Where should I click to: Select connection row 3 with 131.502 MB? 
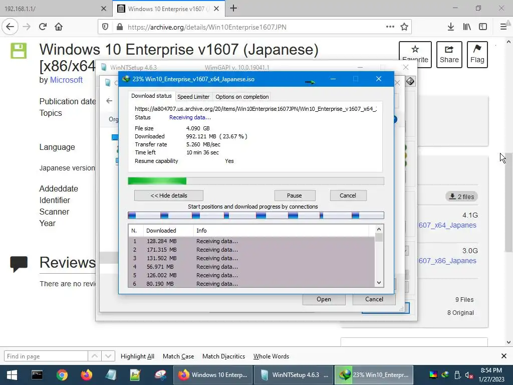[x=251, y=258]
